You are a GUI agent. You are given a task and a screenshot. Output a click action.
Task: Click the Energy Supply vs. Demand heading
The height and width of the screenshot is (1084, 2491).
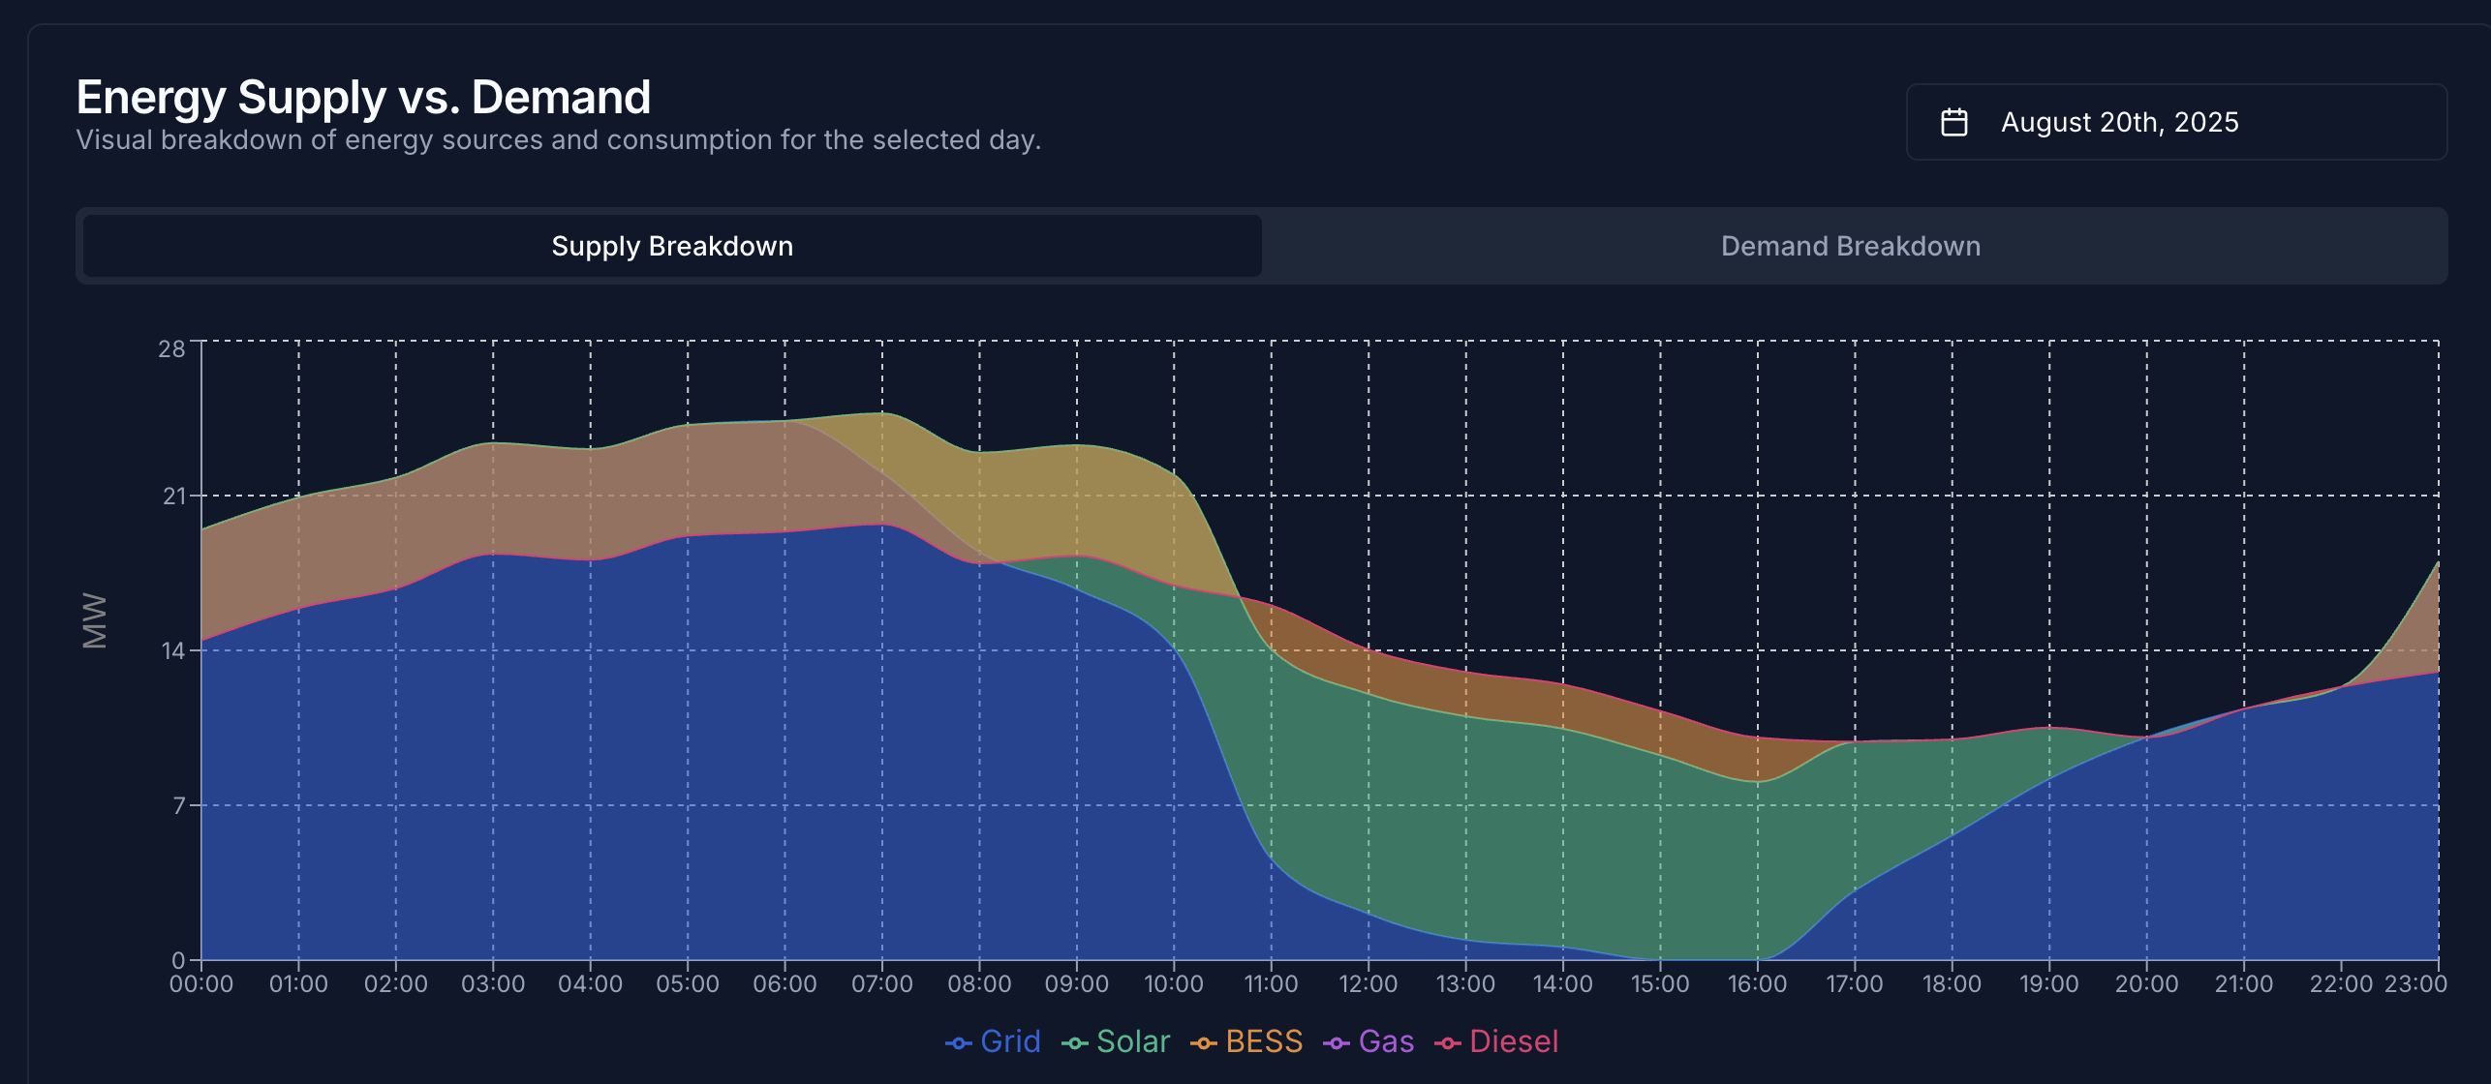[363, 97]
